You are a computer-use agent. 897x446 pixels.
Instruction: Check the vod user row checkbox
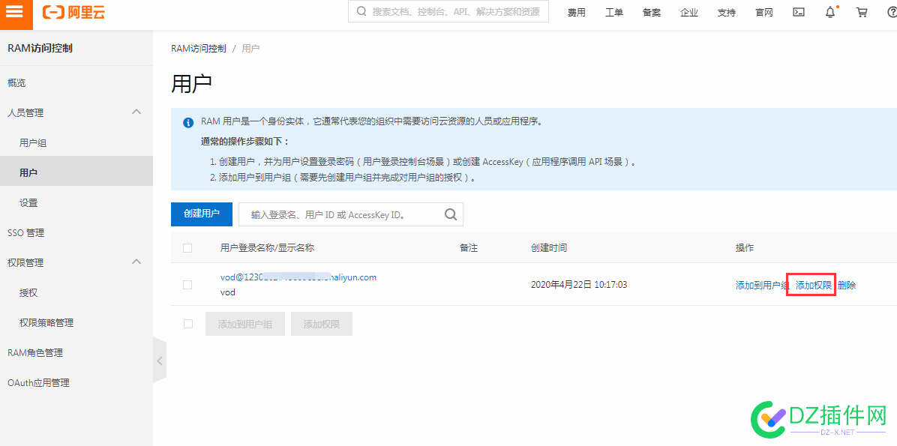point(187,284)
